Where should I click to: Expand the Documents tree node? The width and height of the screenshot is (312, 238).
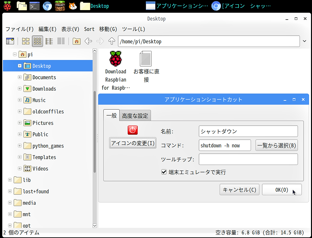[x=20, y=77]
